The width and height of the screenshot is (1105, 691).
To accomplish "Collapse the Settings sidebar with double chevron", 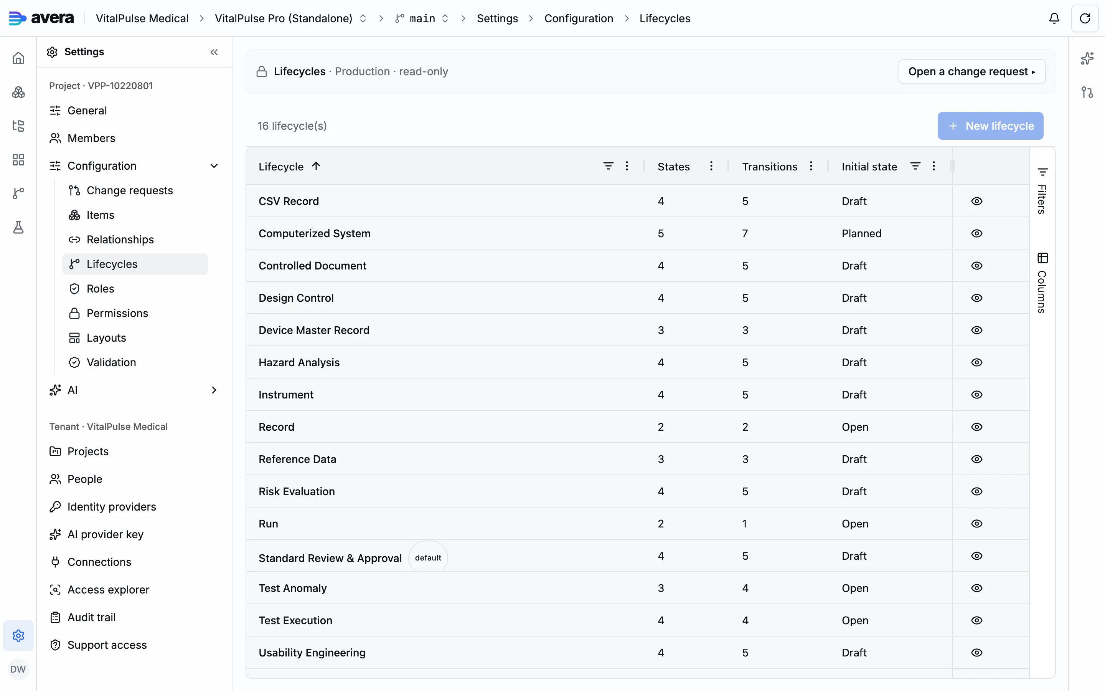I will pos(214,52).
